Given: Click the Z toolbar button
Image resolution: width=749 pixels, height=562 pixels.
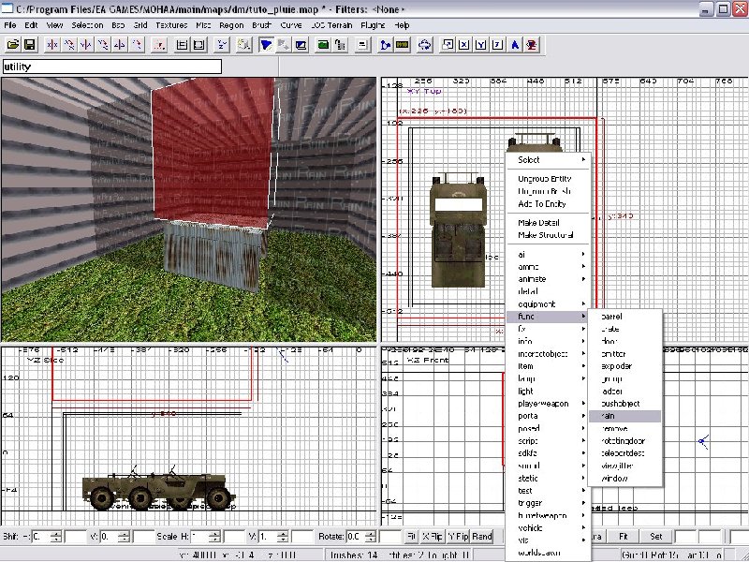Looking at the screenshot, I should (498, 45).
